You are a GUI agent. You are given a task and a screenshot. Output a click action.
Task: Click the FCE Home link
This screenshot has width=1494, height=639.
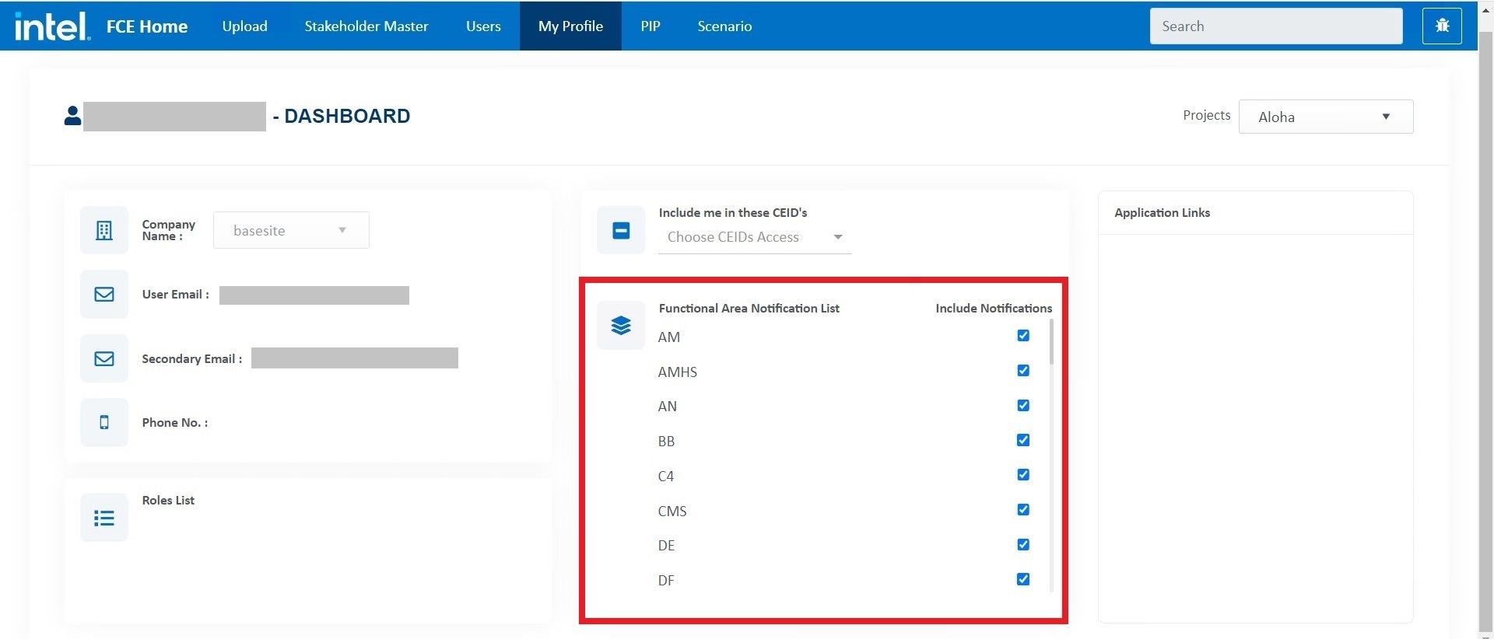pyautogui.click(x=147, y=26)
